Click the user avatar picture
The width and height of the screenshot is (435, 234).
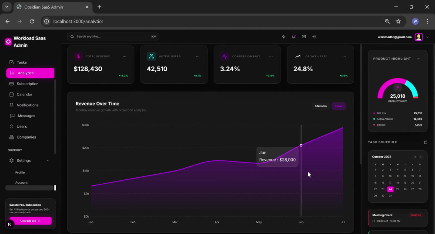pos(418,37)
